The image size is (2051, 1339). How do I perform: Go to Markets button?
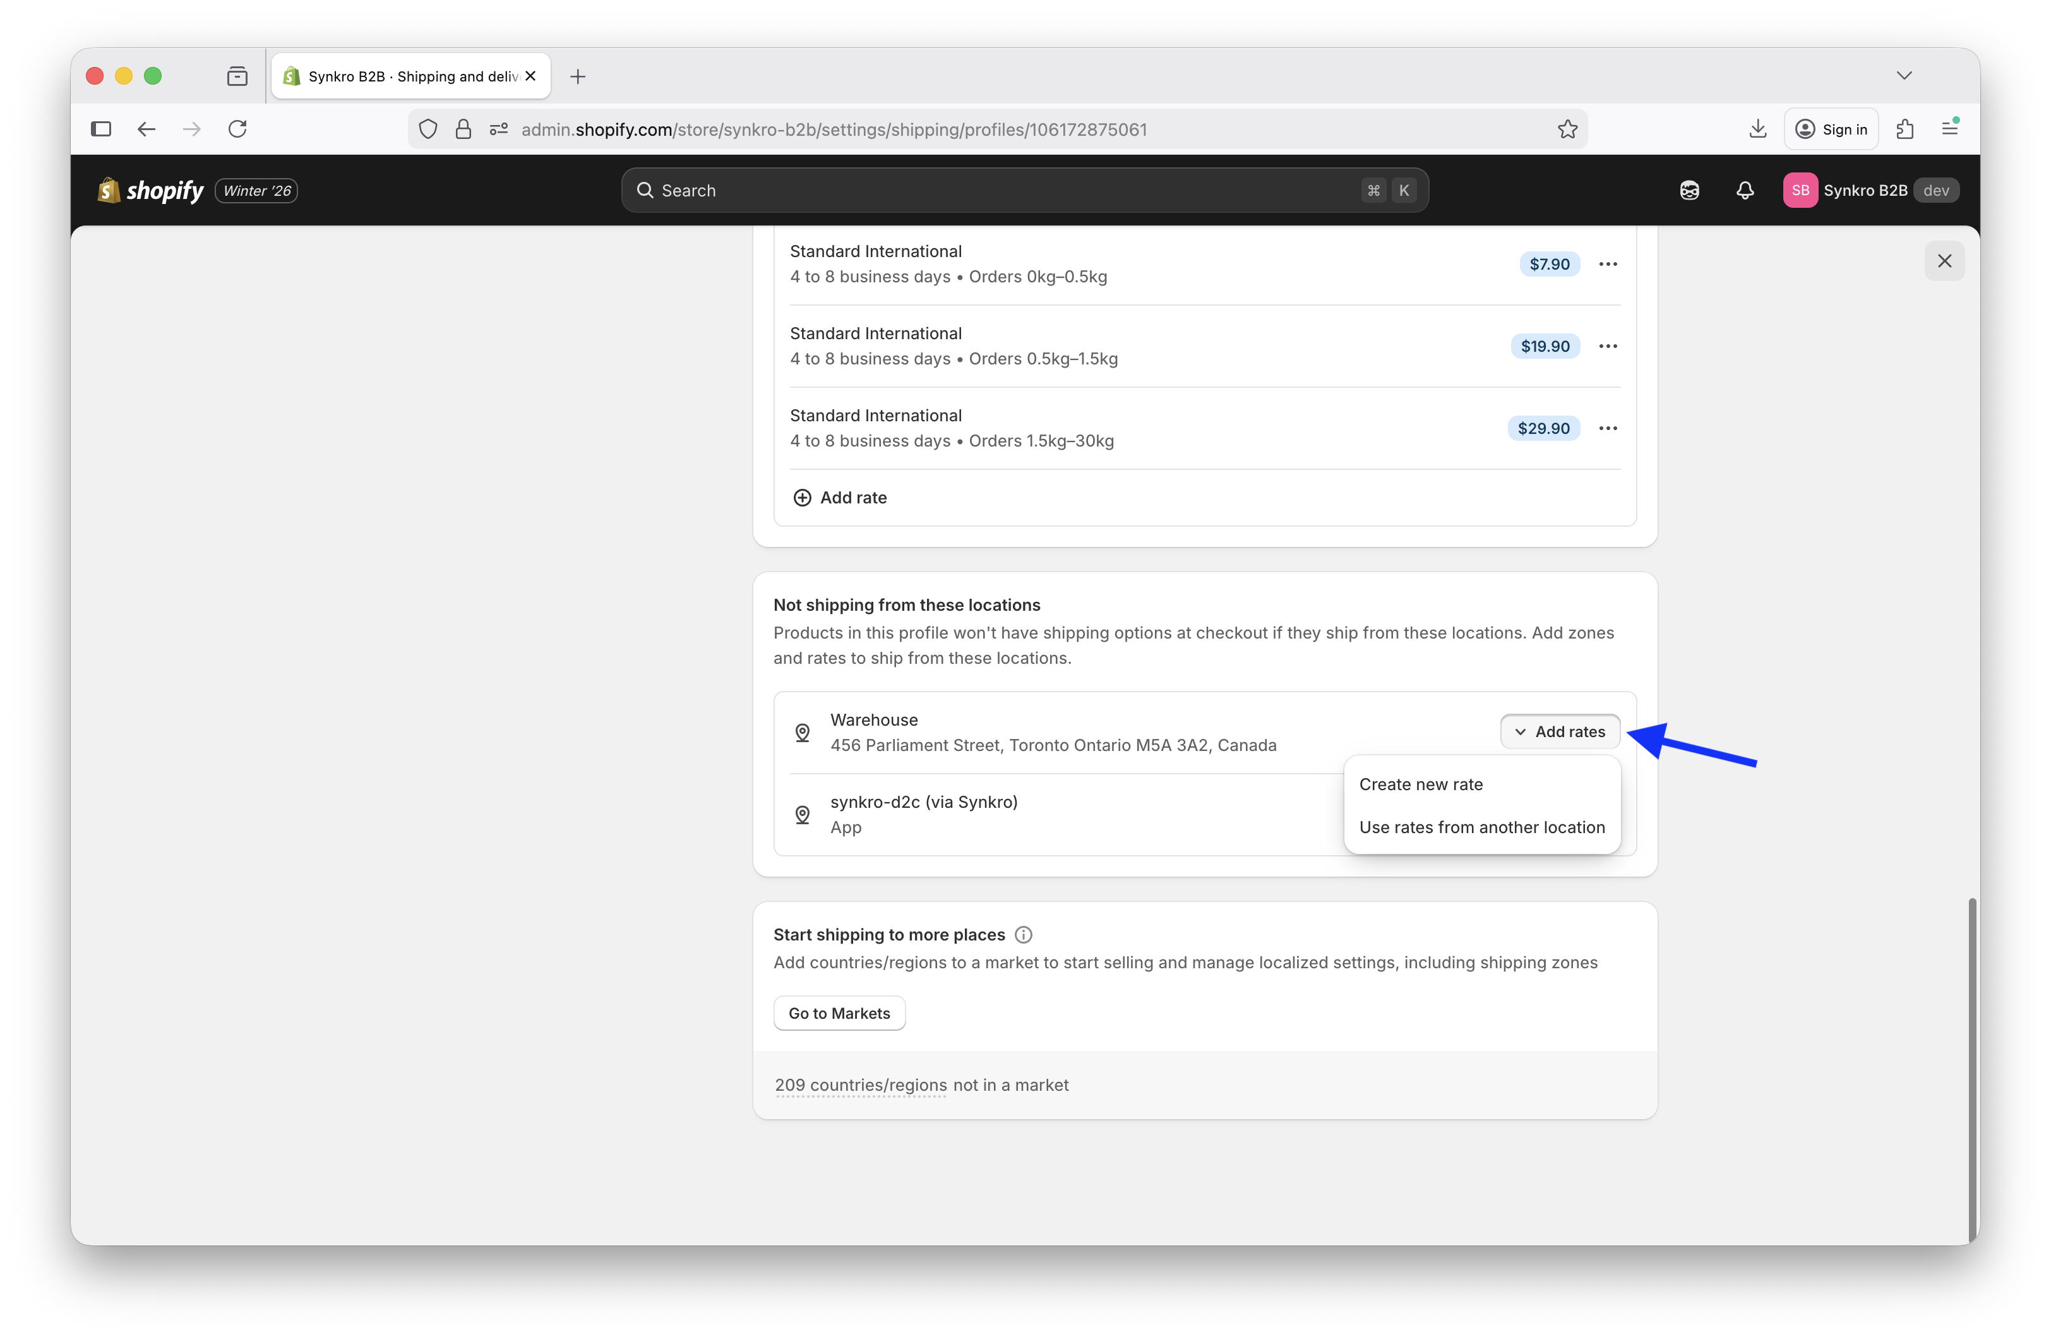tap(839, 1013)
